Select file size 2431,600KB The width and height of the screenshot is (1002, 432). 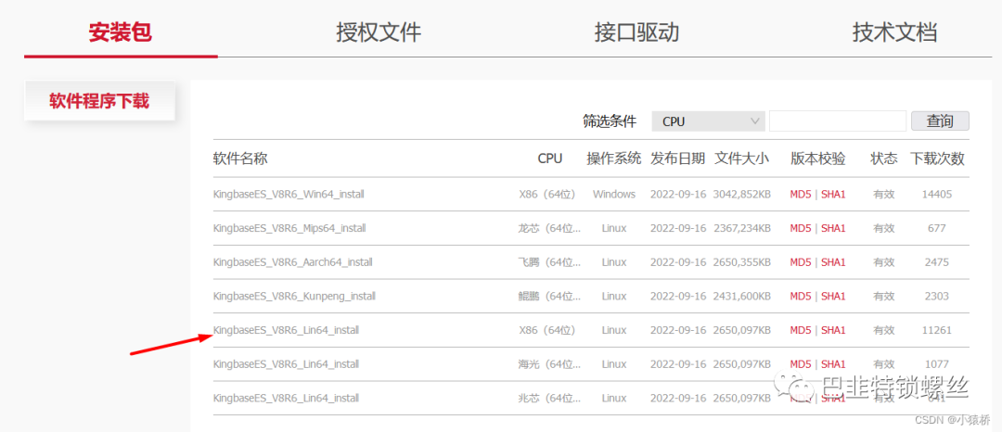click(x=742, y=296)
